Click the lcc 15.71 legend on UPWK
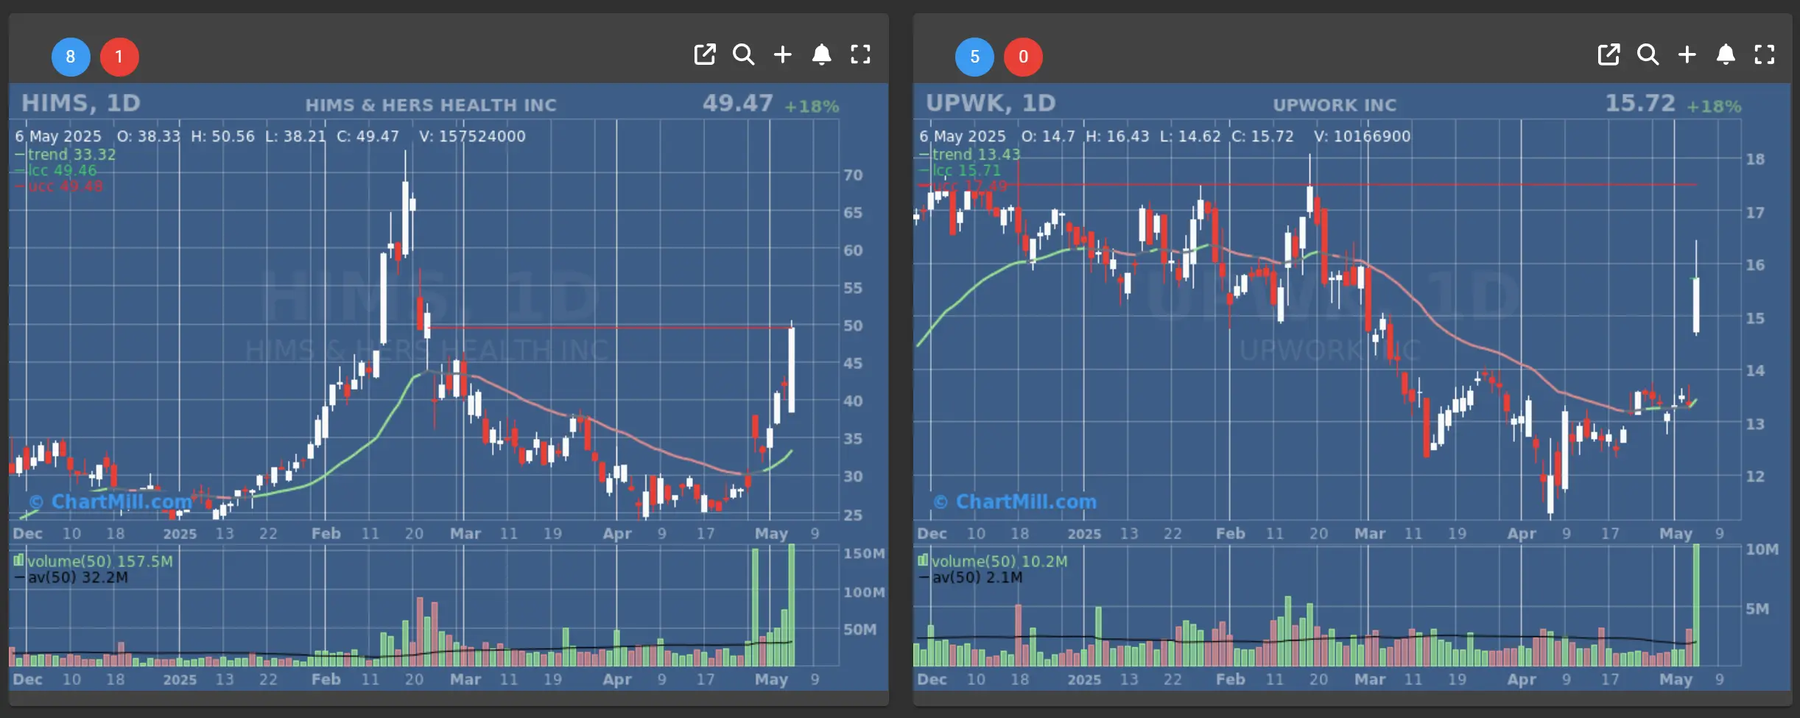The image size is (1800, 718). click(x=960, y=170)
